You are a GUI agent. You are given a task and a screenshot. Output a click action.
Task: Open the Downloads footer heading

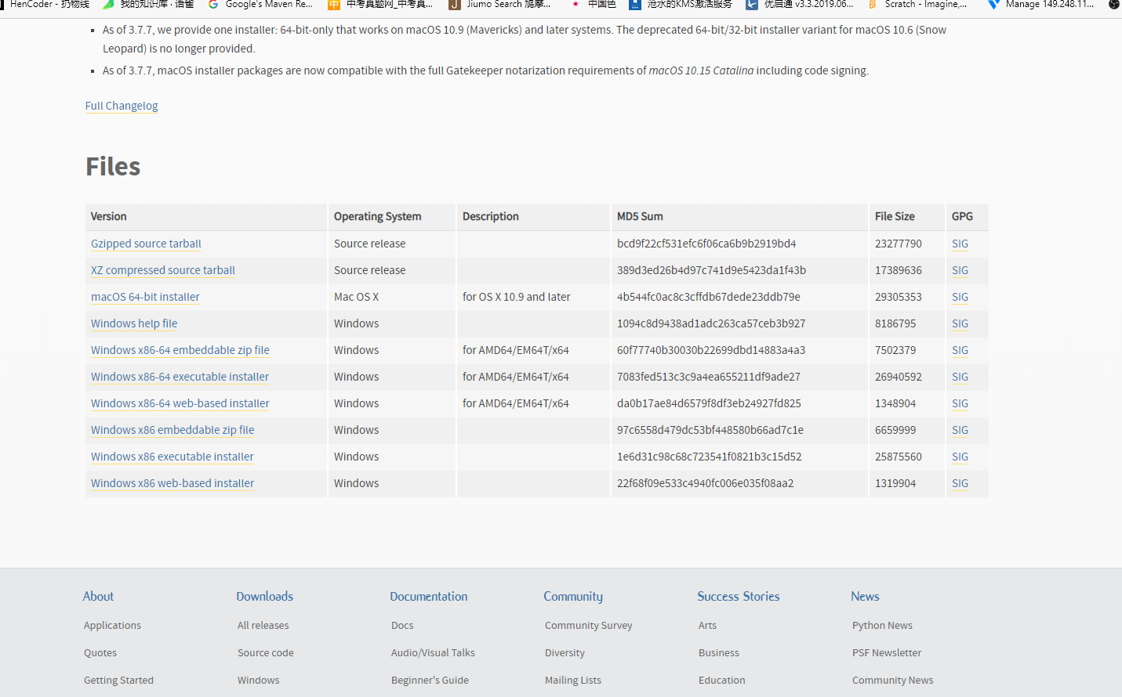click(265, 596)
